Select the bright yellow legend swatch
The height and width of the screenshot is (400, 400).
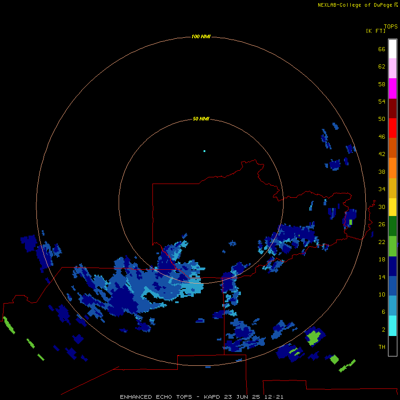coord(392,207)
